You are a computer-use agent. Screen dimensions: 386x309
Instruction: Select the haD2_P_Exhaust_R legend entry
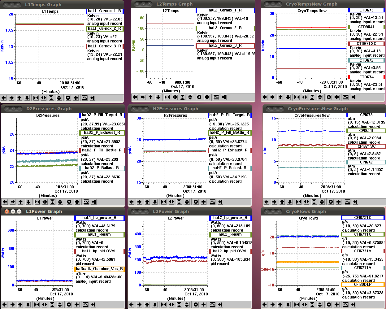(x=102, y=133)
